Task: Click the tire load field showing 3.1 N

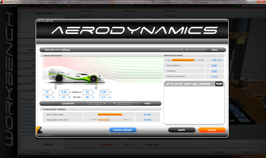Action: tap(104, 97)
